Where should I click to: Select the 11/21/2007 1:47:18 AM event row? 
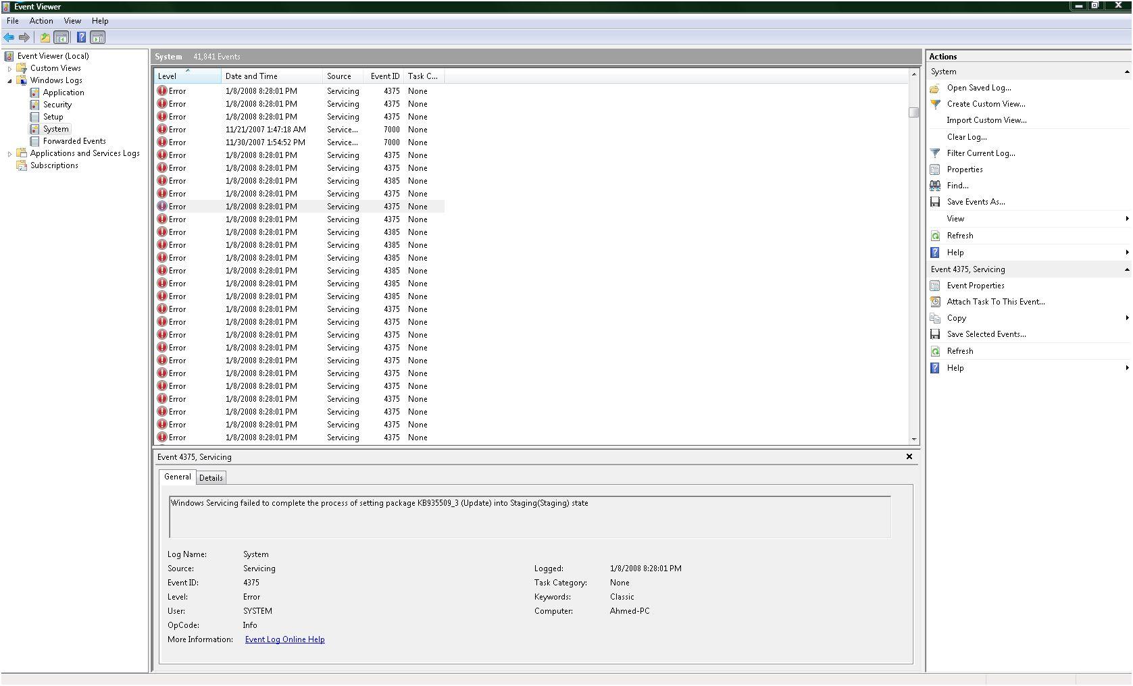point(299,130)
